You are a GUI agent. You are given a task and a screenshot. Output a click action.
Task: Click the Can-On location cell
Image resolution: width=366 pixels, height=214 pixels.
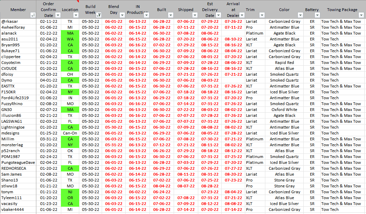(x=70, y=133)
